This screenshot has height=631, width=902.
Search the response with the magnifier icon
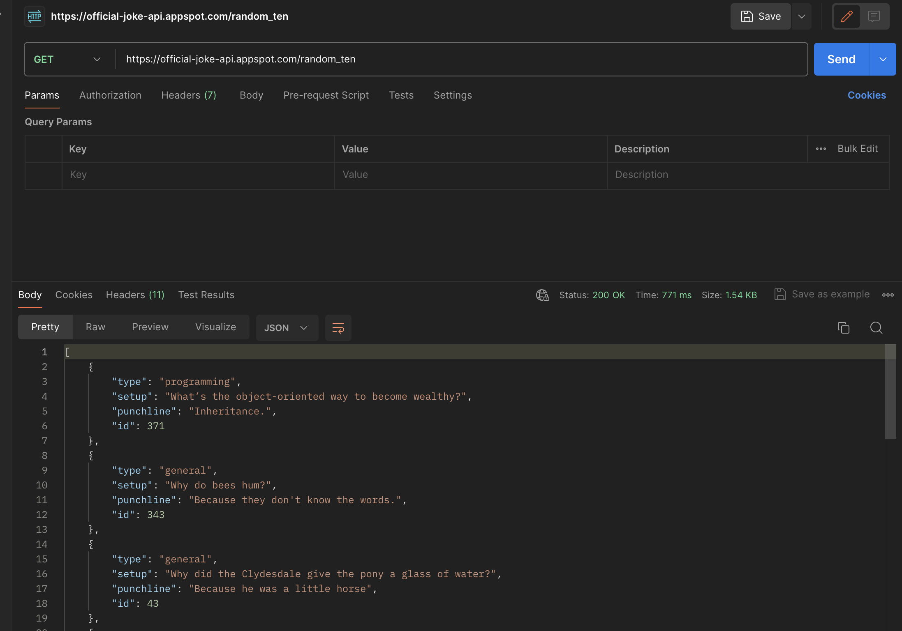coord(876,328)
